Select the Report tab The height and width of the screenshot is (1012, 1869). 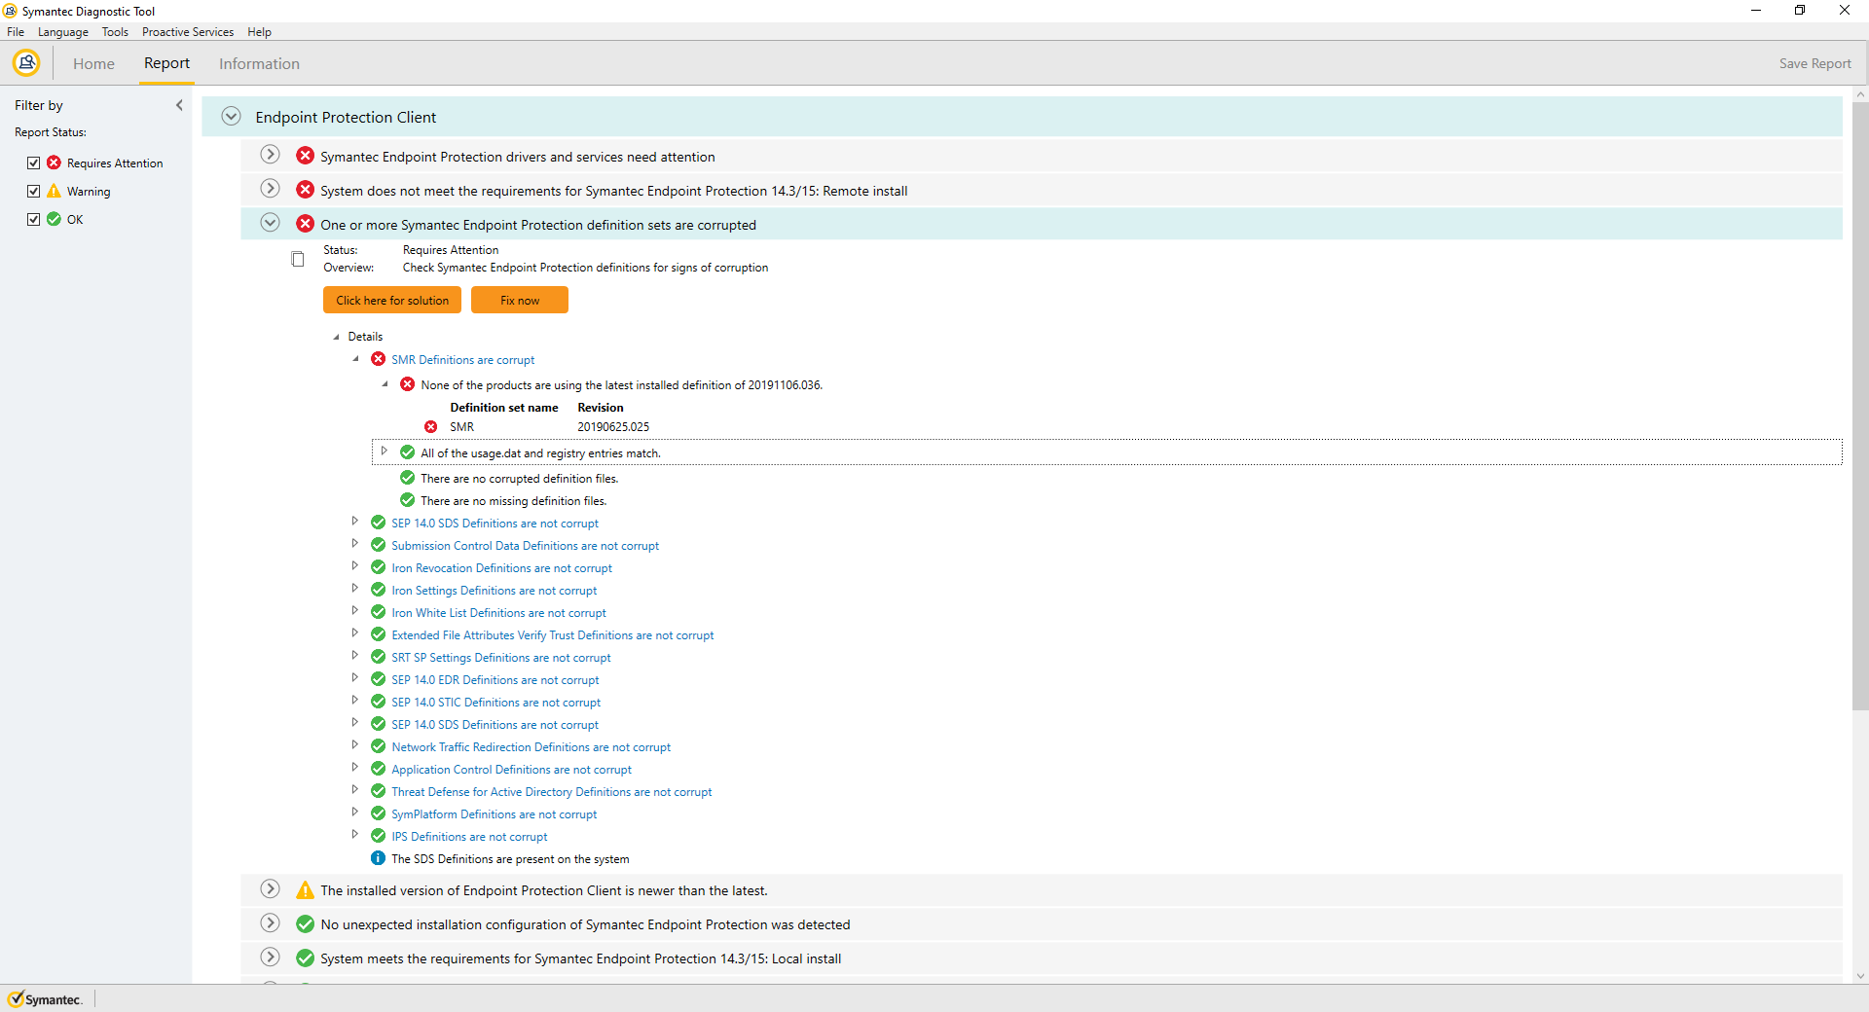(x=166, y=63)
